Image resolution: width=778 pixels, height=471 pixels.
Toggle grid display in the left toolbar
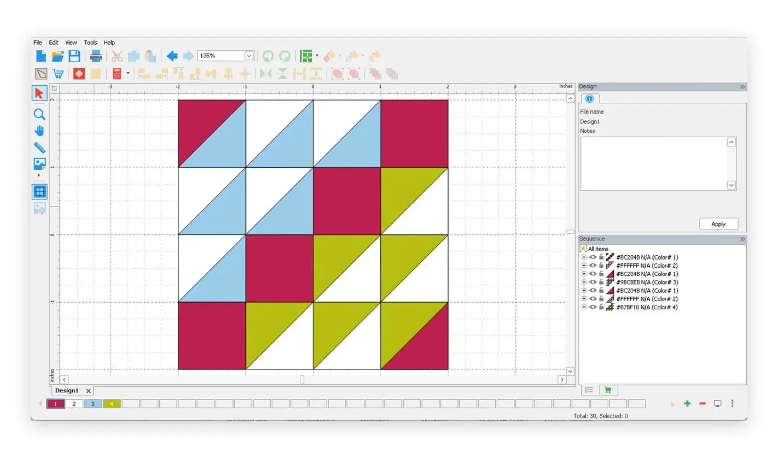[39, 192]
